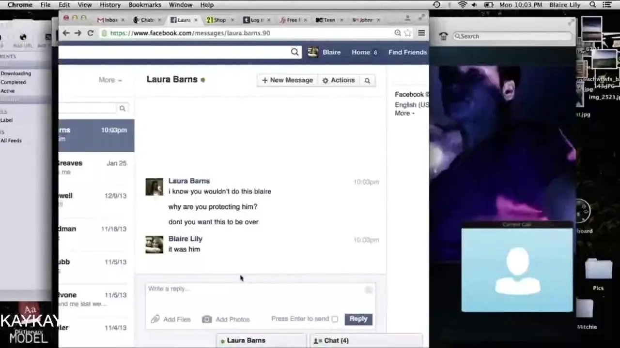Screen dimensions: 620x348
Task: Click the Blaire profile name link
Action: (331, 52)
